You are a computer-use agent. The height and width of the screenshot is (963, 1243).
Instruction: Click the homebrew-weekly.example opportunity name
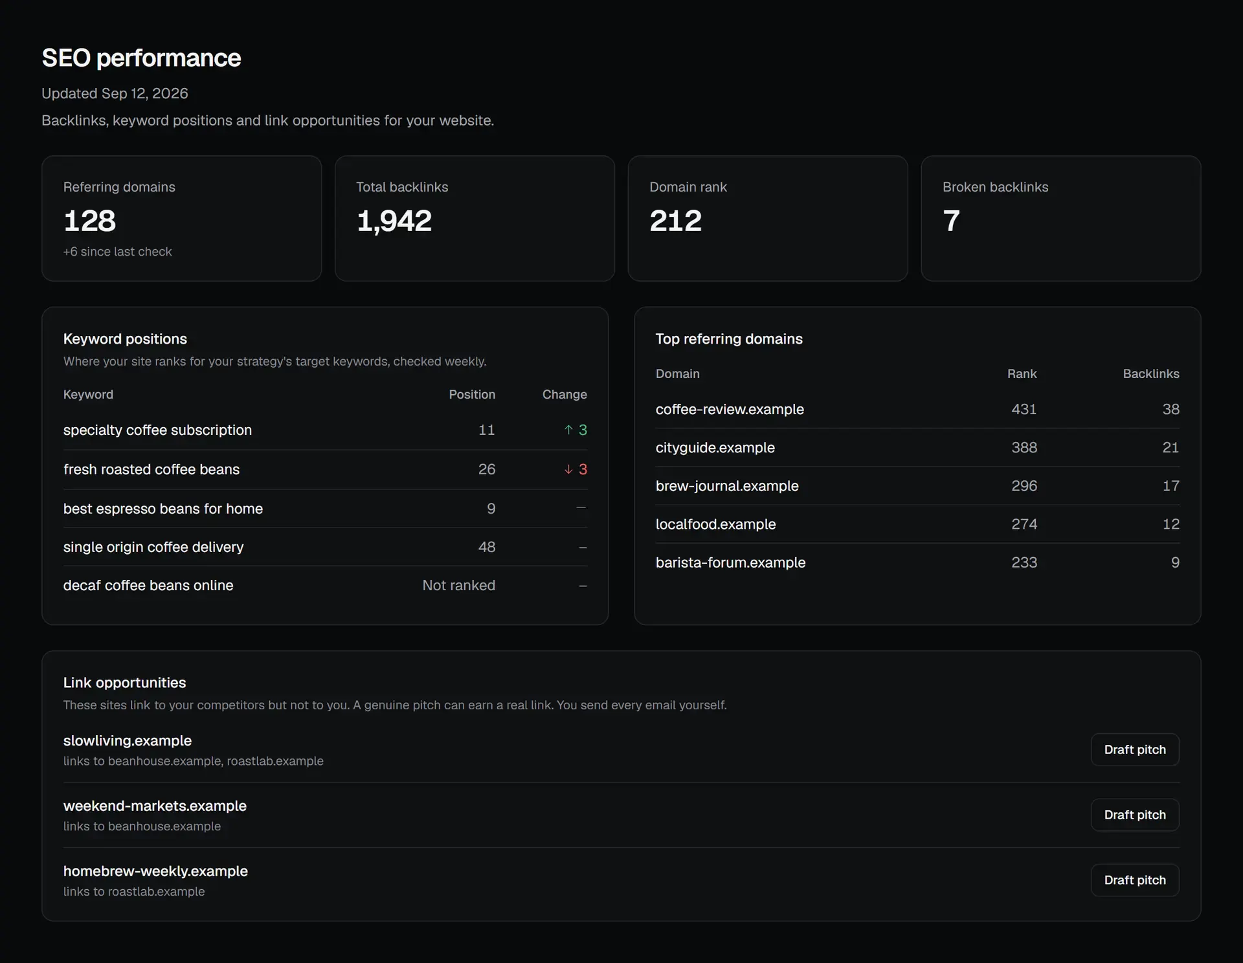click(155, 871)
